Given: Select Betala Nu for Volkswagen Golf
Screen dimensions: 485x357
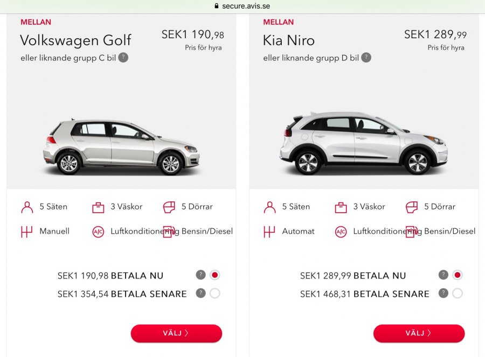Looking at the screenshot, I should (x=215, y=275).
